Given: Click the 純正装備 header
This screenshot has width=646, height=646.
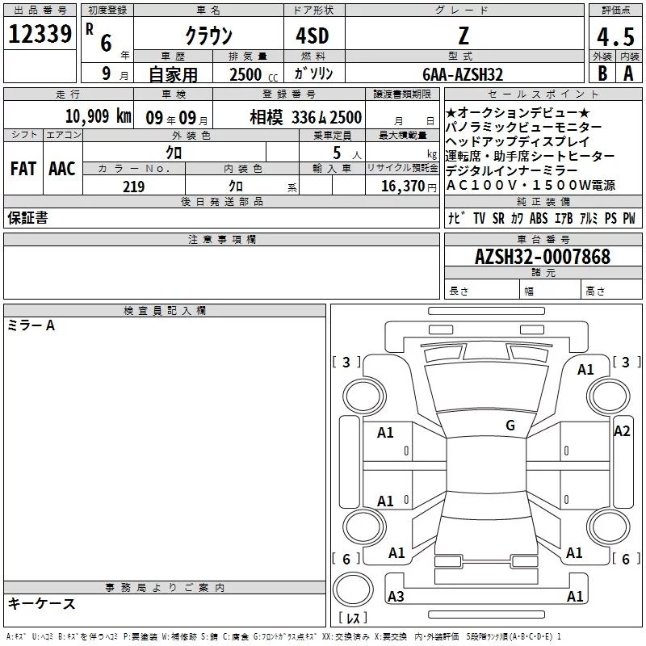Looking at the screenshot, I should tap(543, 201).
